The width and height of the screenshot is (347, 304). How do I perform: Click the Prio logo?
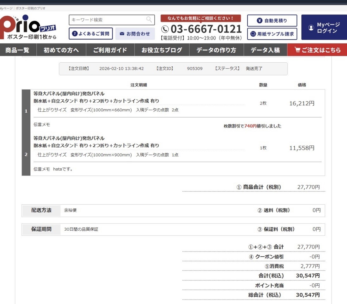pyautogui.click(x=28, y=27)
